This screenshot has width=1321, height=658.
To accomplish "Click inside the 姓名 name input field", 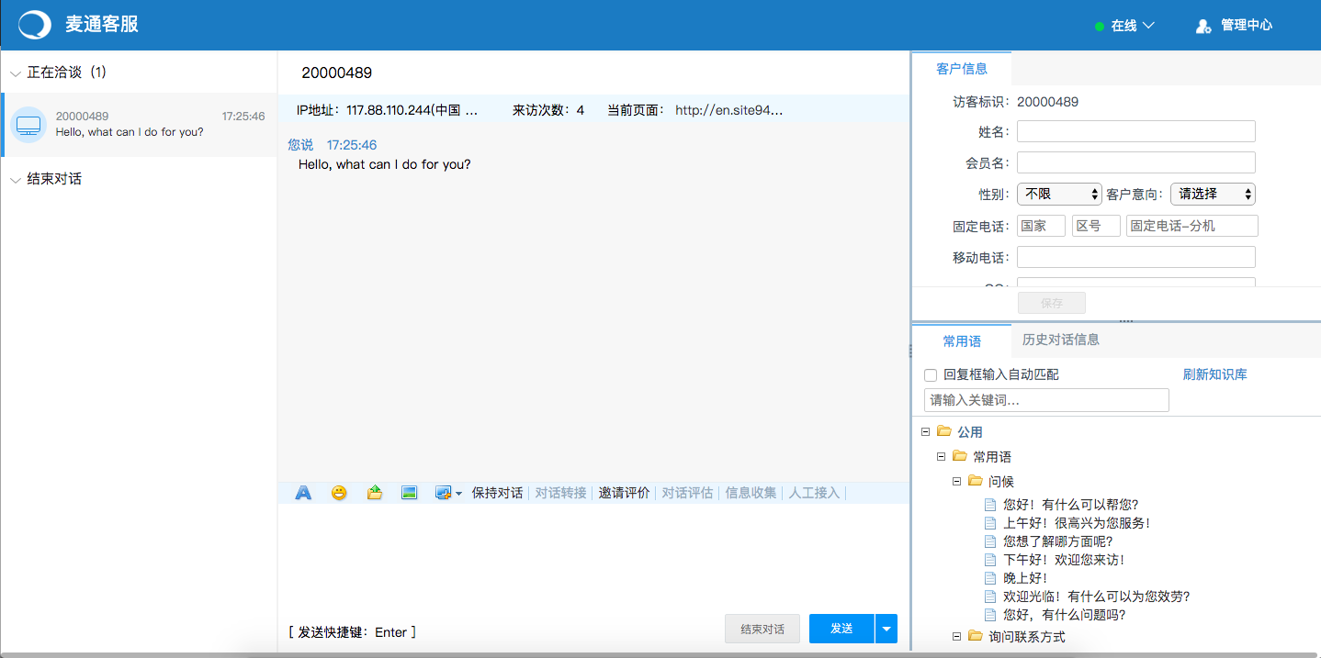I will point(1135,131).
